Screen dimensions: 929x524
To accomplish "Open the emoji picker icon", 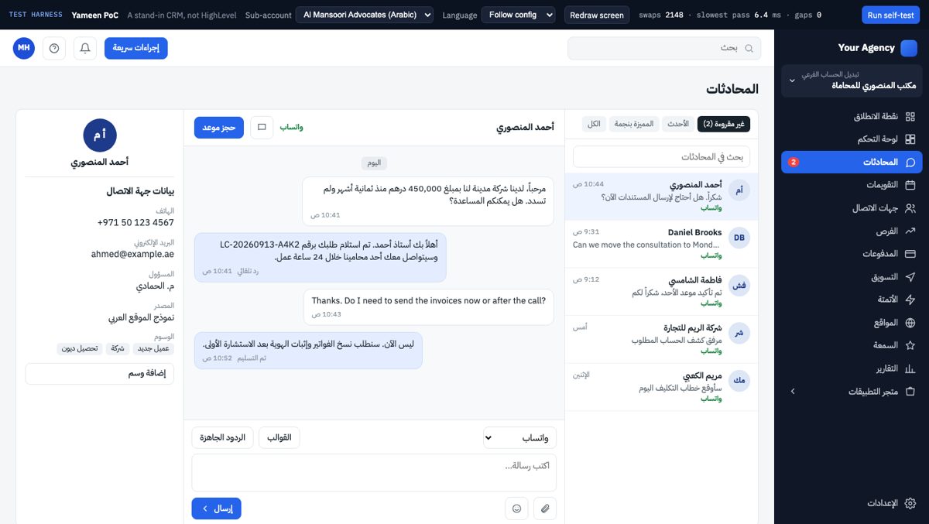I will (x=516, y=509).
